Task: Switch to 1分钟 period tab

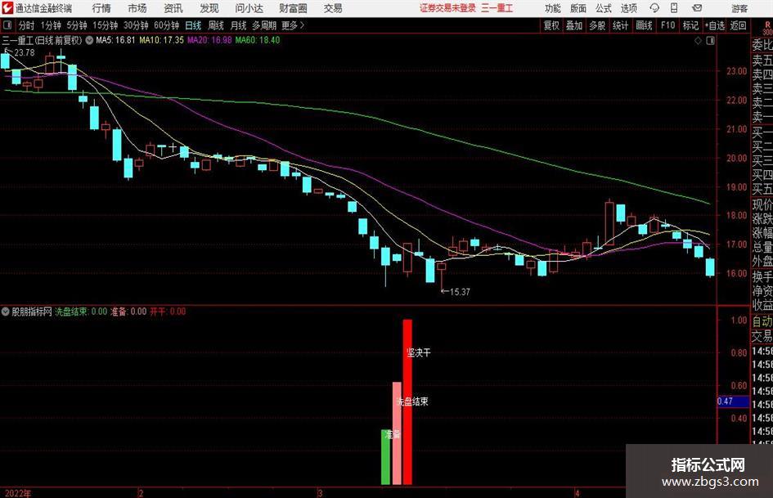Action: (51, 25)
